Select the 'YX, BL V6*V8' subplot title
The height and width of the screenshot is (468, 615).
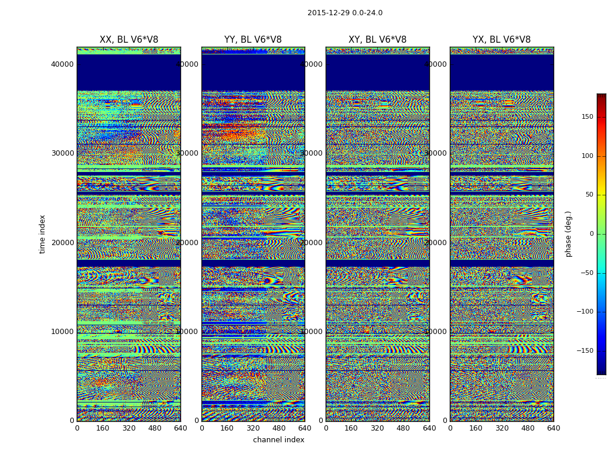point(501,40)
